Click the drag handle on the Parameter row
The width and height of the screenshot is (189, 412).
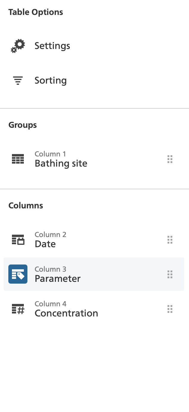170,274
